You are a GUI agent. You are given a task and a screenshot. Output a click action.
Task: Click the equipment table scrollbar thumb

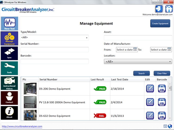click(x=170, y=88)
